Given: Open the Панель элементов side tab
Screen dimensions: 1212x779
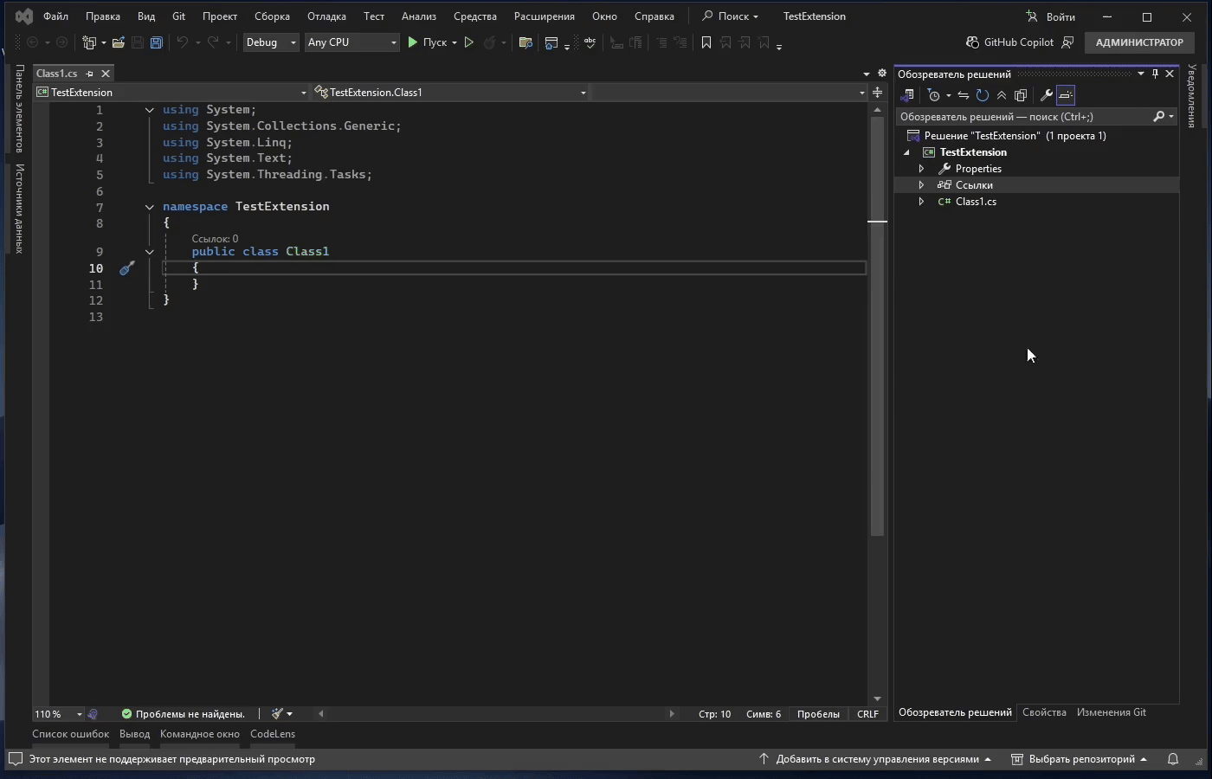Looking at the screenshot, I should tap(19, 108).
